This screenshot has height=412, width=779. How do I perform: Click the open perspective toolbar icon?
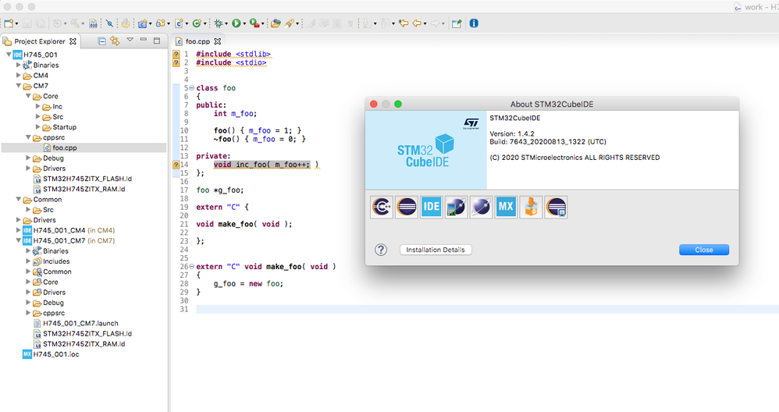(x=457, y=23)
